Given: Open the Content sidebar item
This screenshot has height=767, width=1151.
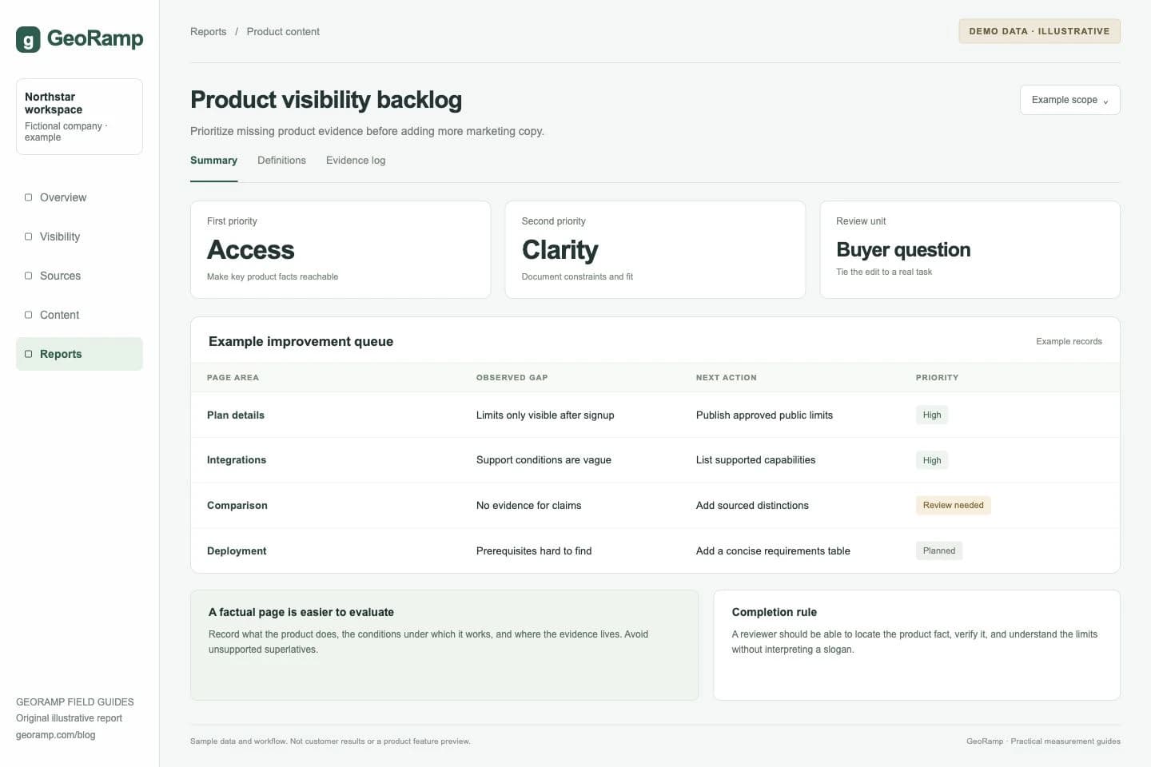Looking at the screenshot, I should 79,315.
